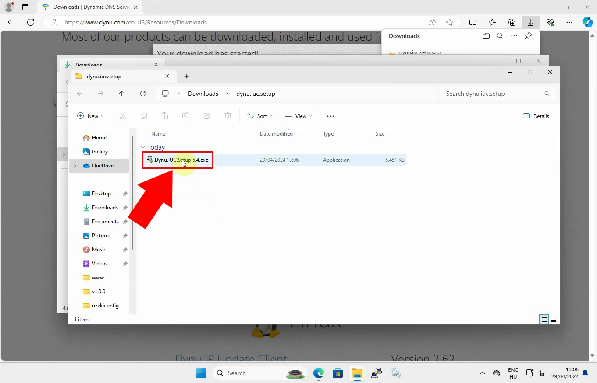Open Copilot sidebar icon in Edge
Screen dimensions: 597x383
pos(587,22)
